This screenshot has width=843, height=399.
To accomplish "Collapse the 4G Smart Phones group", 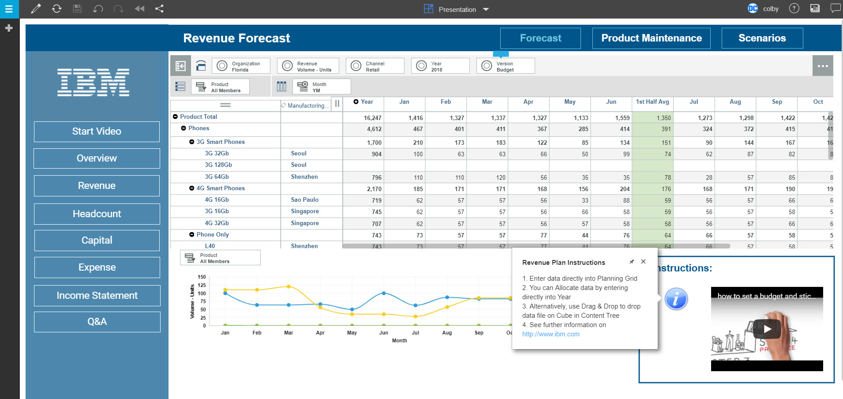I will pos(192,188).
